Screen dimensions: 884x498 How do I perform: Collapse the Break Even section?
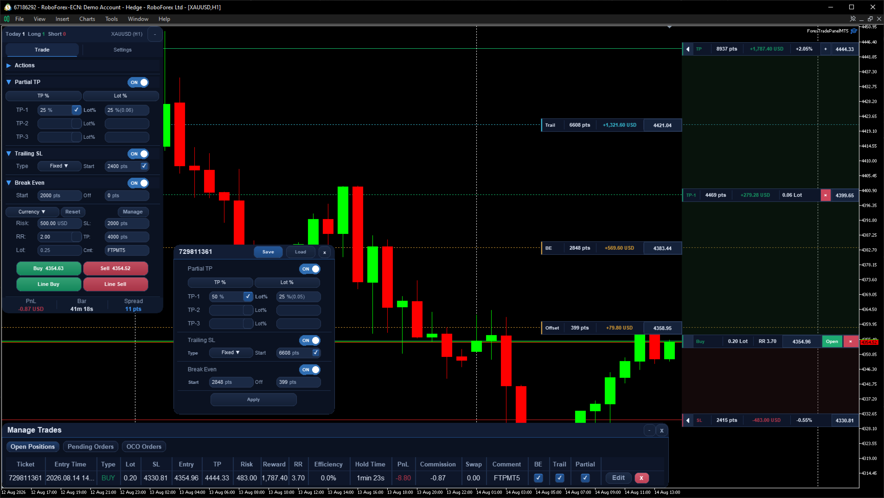tap(8, 183)
